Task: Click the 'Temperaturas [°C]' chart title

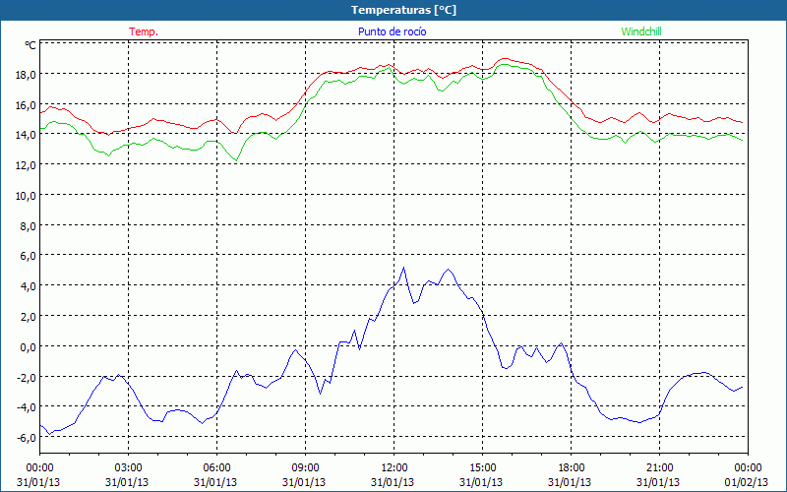Action: pos(403,10)
